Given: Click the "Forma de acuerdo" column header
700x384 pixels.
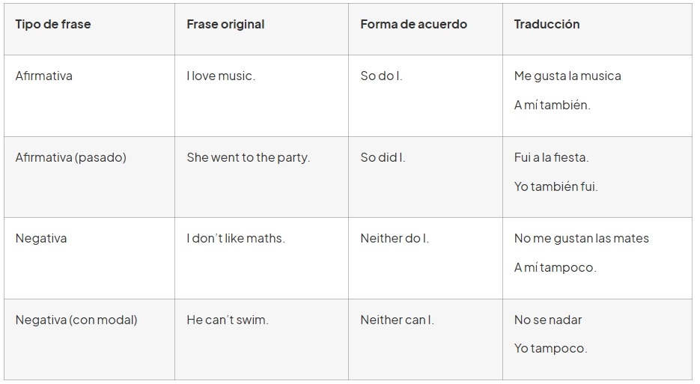Looking at the screenshot, I should point(413,24).
